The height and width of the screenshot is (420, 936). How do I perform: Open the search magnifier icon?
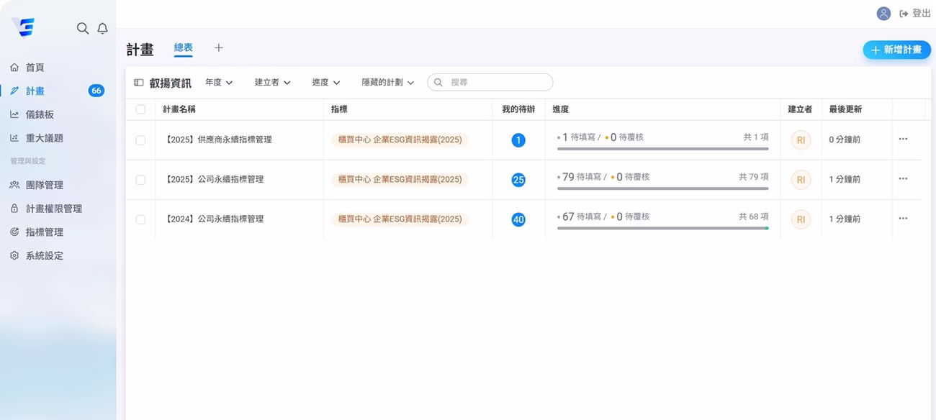83,28
